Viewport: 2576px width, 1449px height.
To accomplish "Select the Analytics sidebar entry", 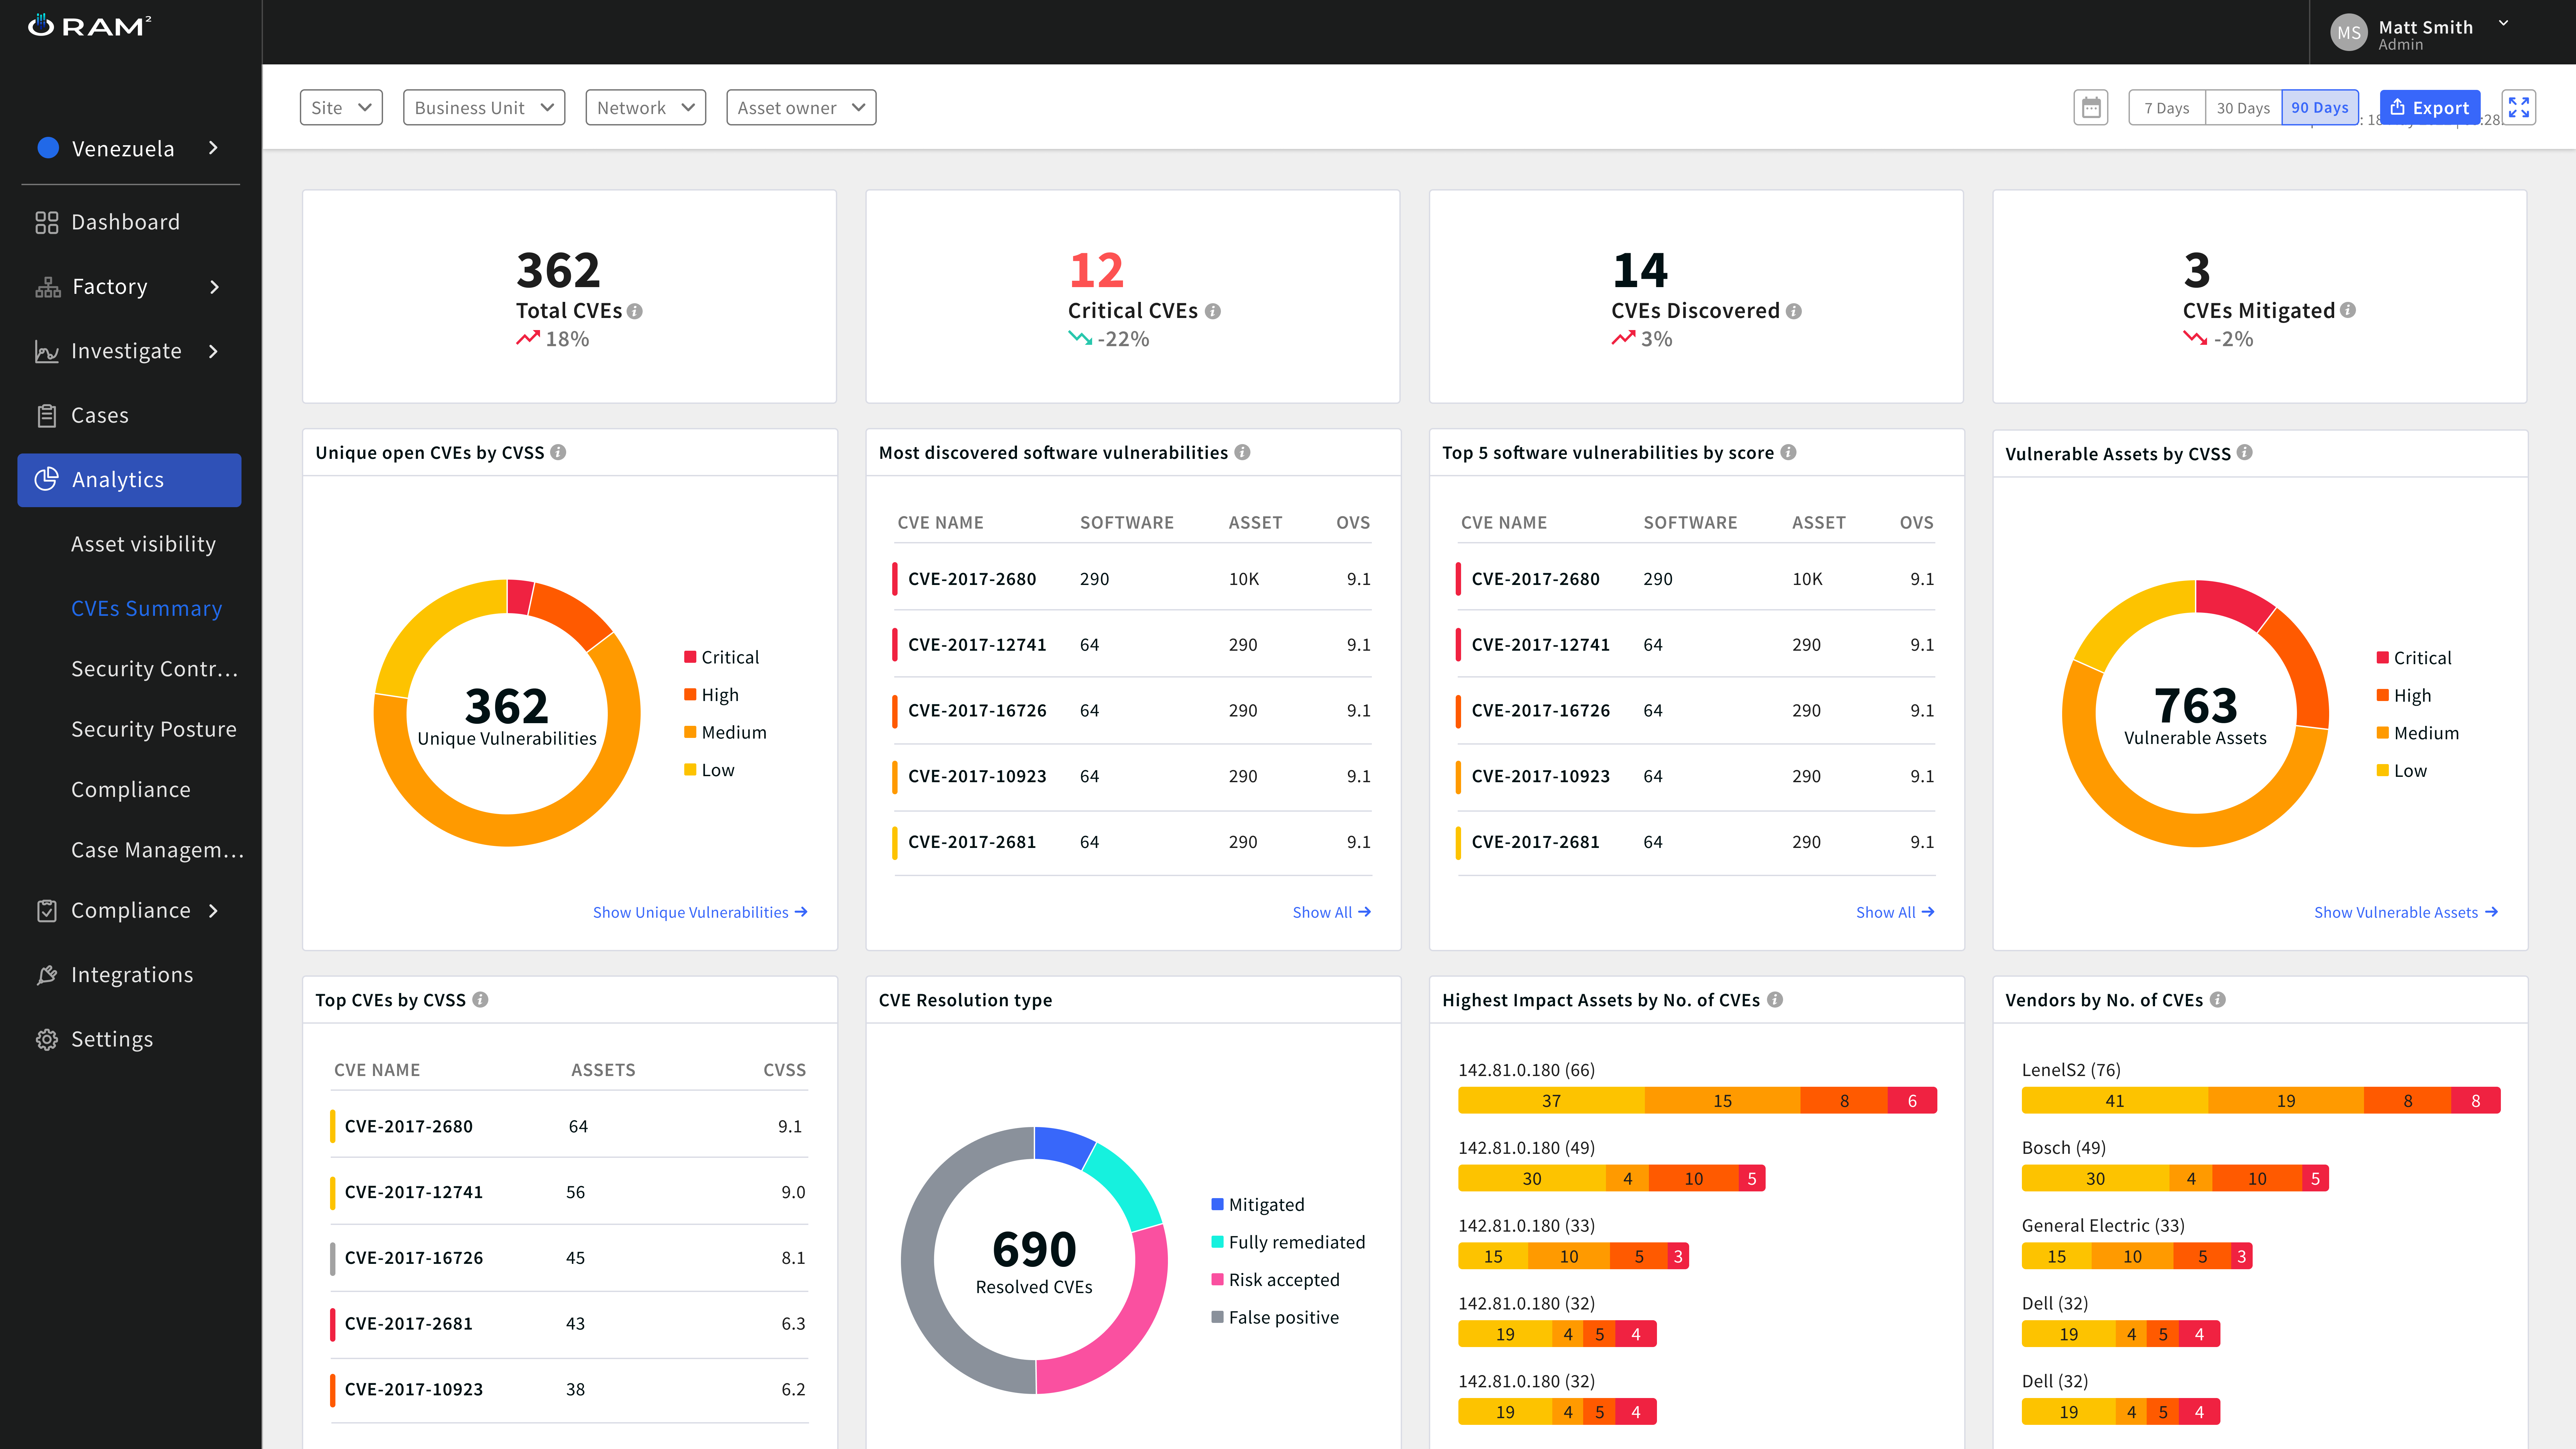I will tap(129, 480).
